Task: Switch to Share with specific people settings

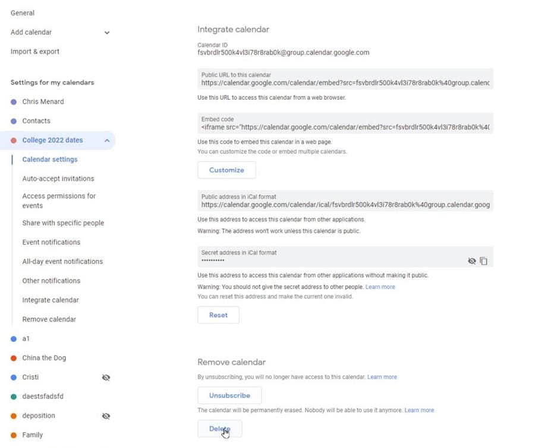Action: 62,223
